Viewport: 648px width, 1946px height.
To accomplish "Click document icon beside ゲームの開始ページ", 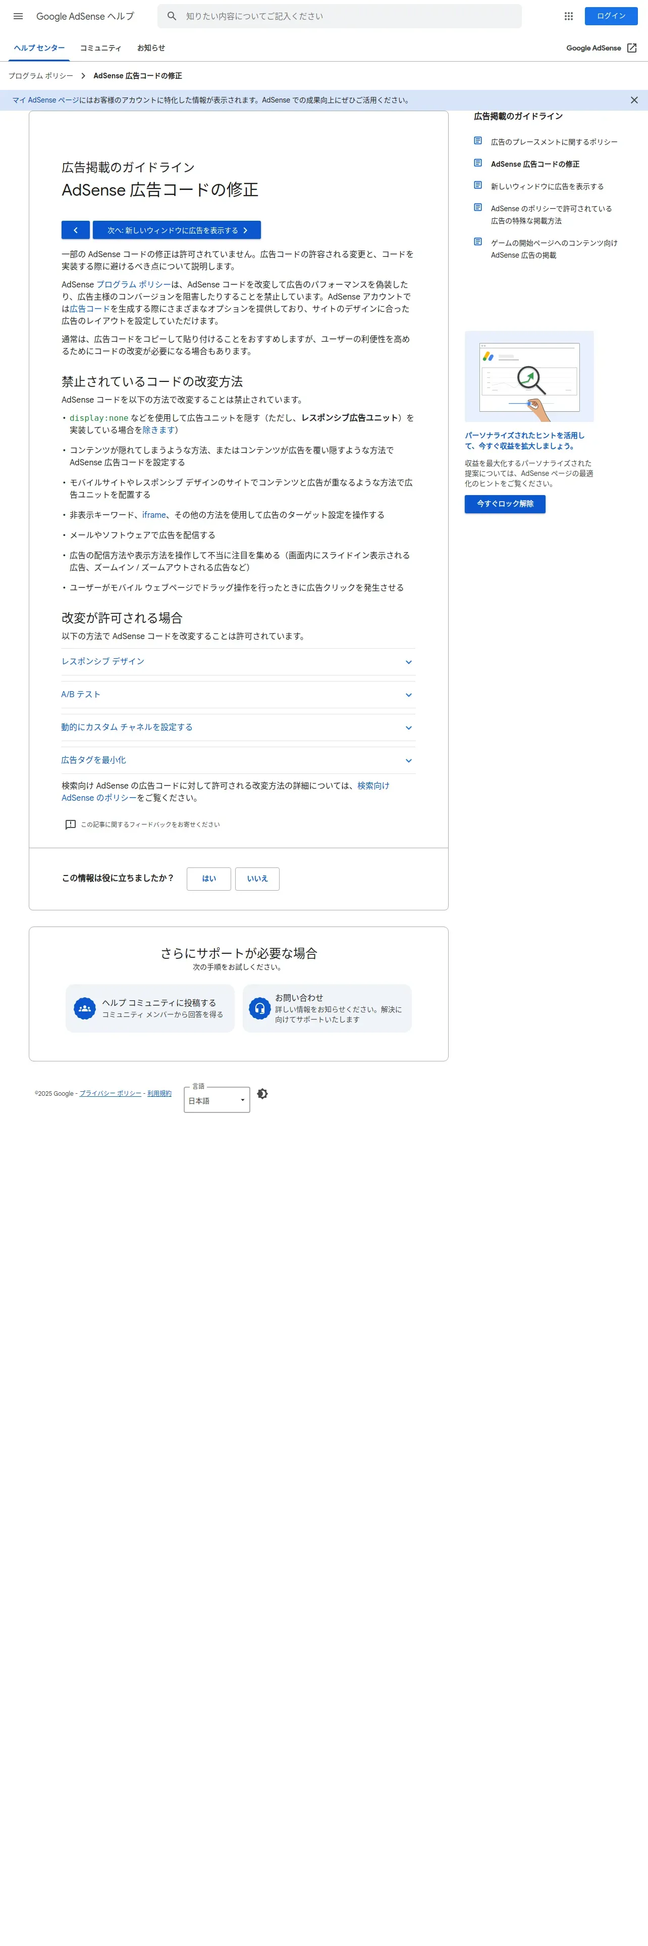I will 477,242.
